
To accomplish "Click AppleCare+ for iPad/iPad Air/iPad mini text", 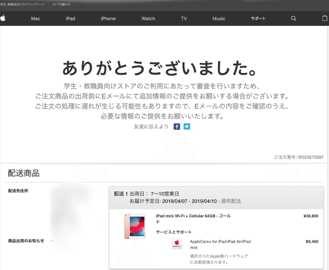I will [220, 244].
